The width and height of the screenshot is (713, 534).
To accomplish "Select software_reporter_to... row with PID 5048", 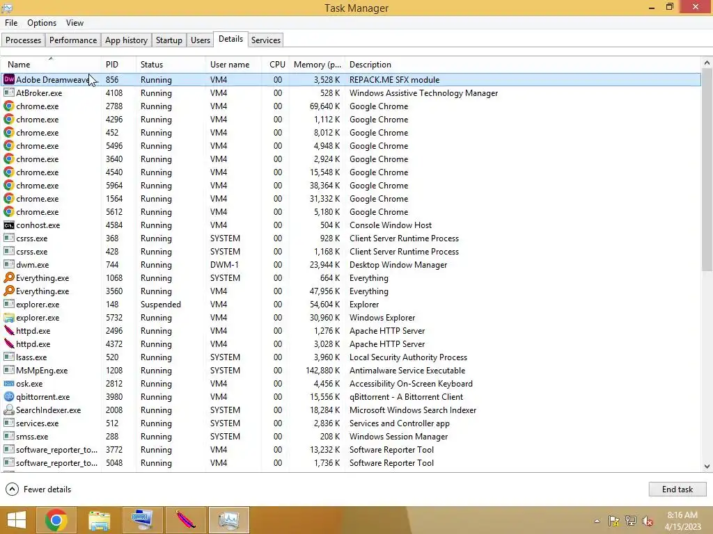I will click(351, 462).
